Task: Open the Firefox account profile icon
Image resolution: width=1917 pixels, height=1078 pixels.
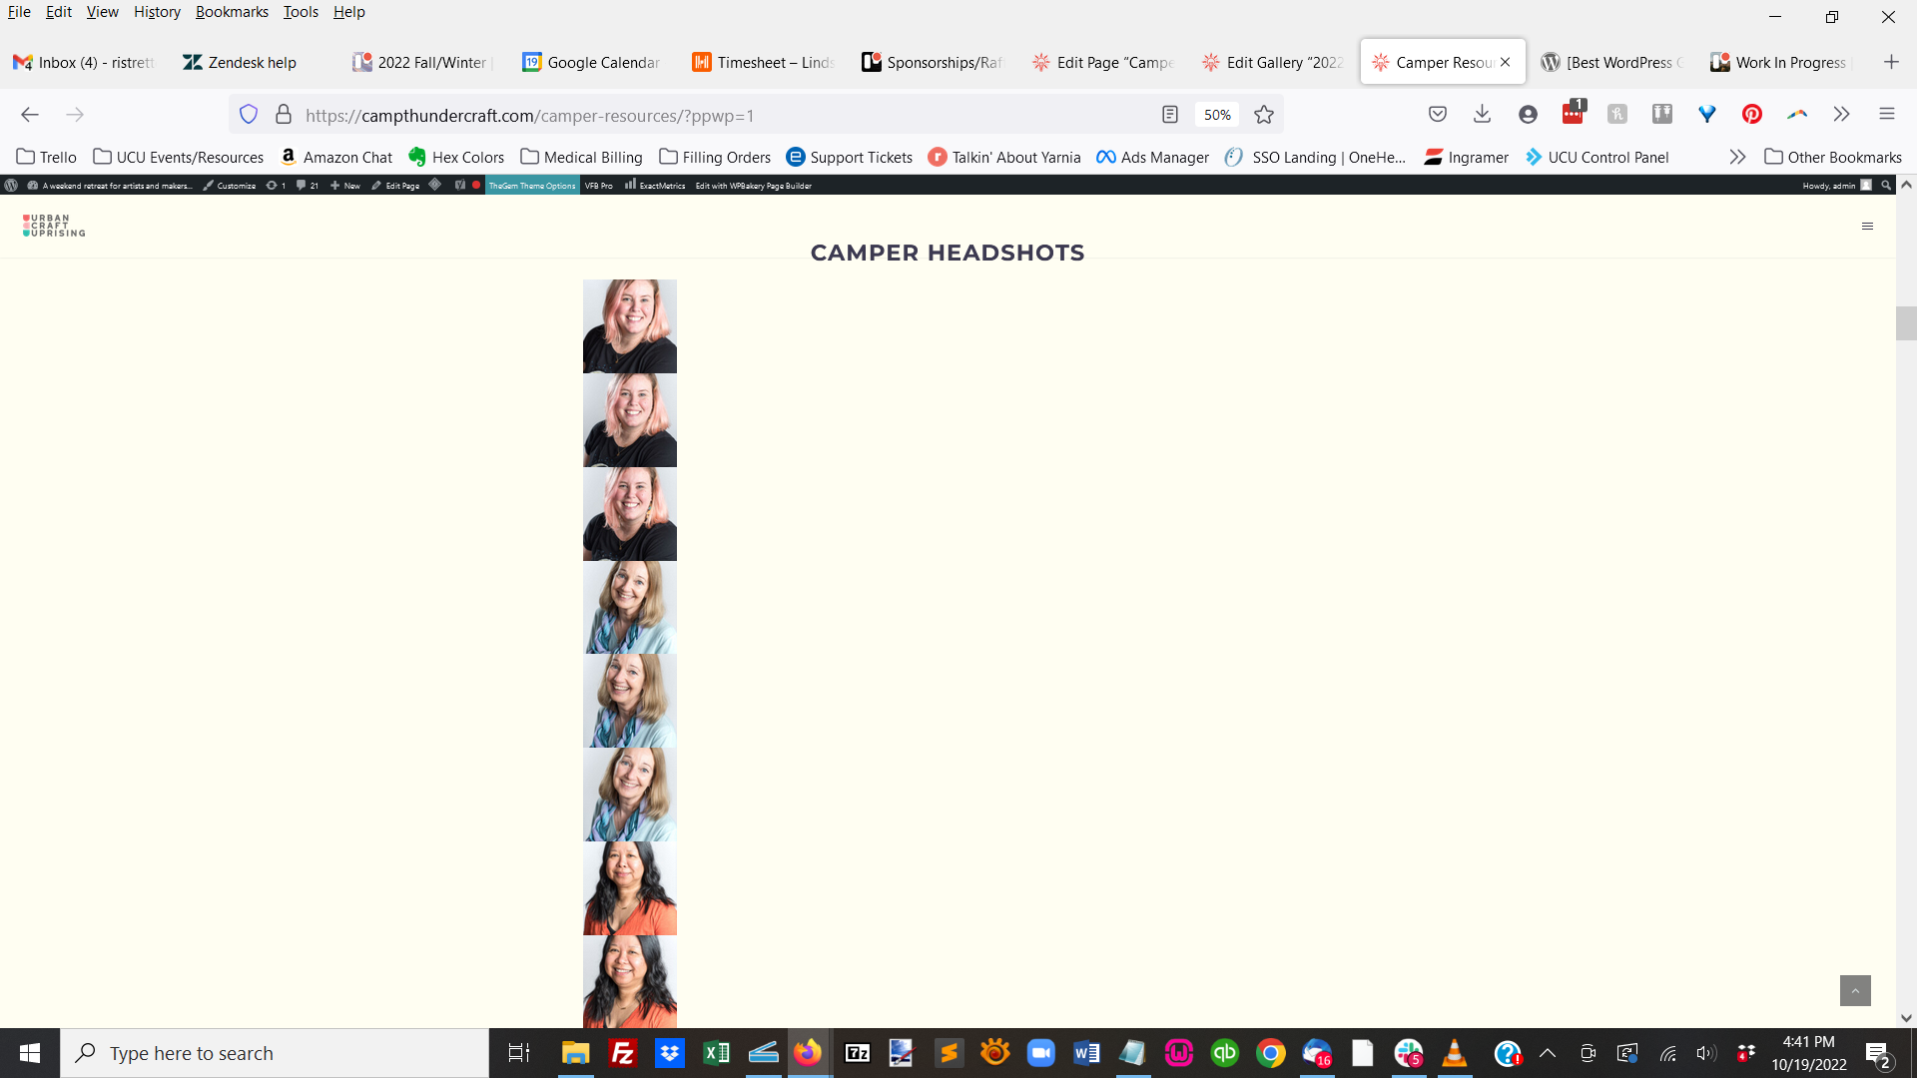Action: pos(1527,114)
